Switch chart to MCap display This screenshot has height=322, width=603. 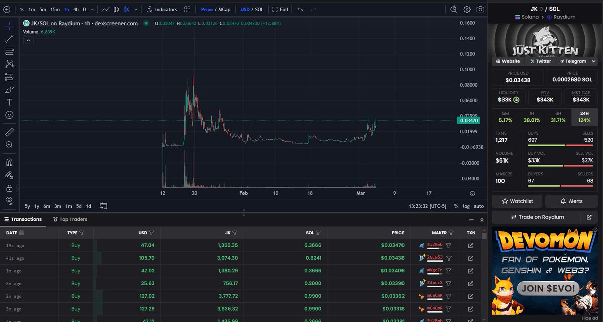(x=224, y=9)
